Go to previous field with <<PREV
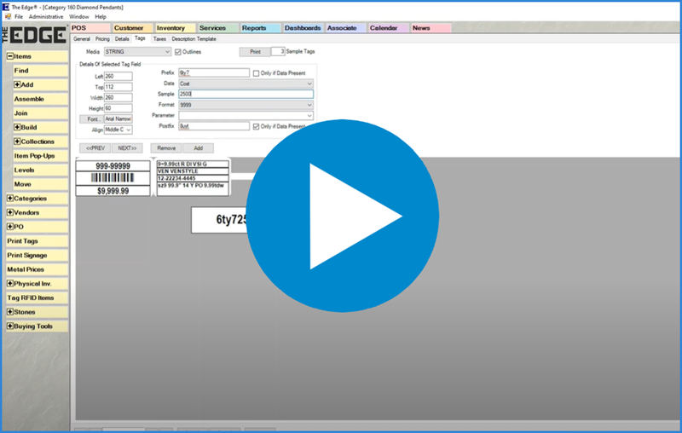This screenshot has width=682, height=433. click(x=95, y=148)
